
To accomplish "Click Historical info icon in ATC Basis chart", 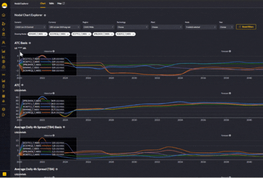I will coord(54,51).
